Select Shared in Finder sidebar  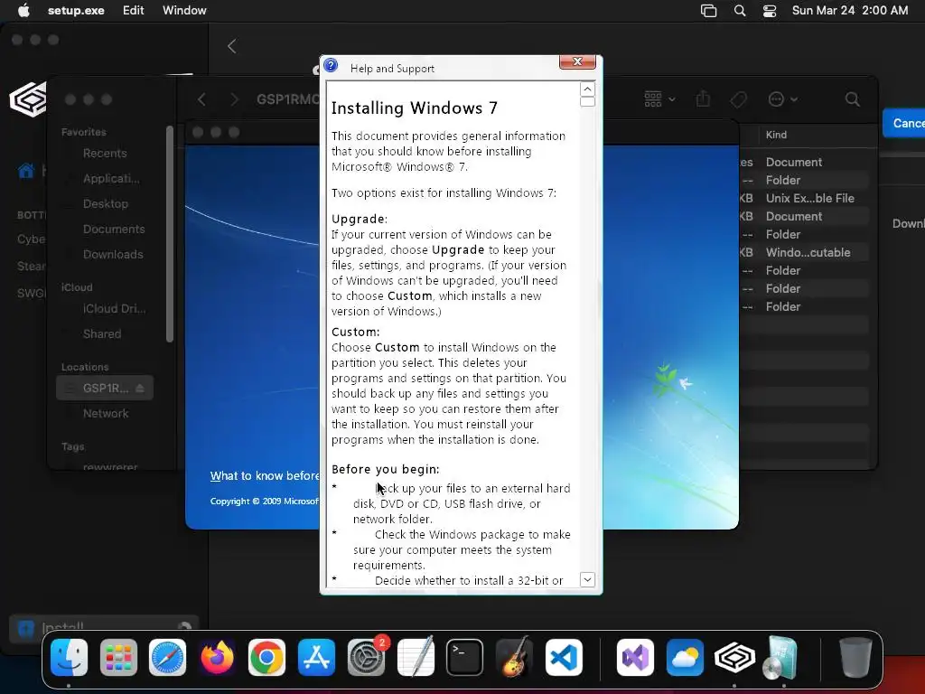[102, 334]
